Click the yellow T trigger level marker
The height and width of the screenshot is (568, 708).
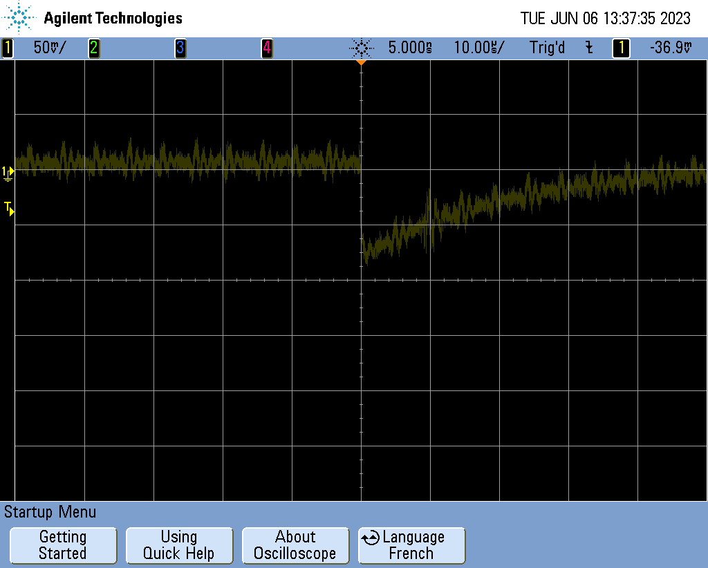(9, 207)
